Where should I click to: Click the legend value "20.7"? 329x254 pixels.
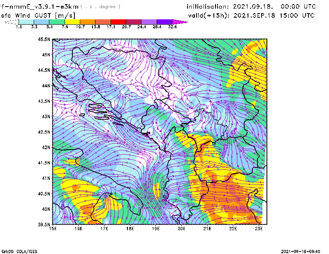[126, 27]
